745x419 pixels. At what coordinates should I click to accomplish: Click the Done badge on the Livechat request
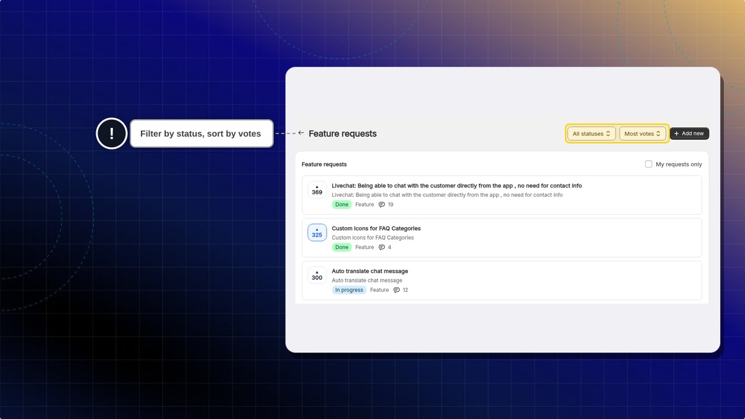(x=342, y=205)
